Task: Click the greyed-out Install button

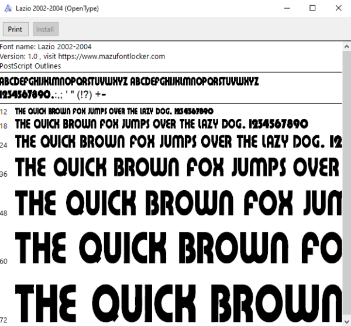Action: [46, 29]
